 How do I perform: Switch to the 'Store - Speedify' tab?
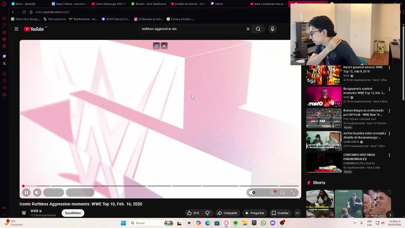coord(24,4)
